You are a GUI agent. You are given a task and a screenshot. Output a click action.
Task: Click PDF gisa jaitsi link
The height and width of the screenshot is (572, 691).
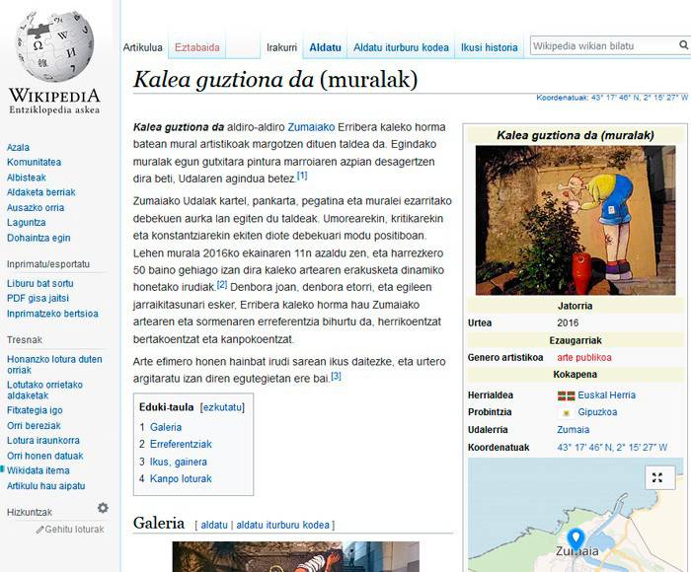point(38,299)
